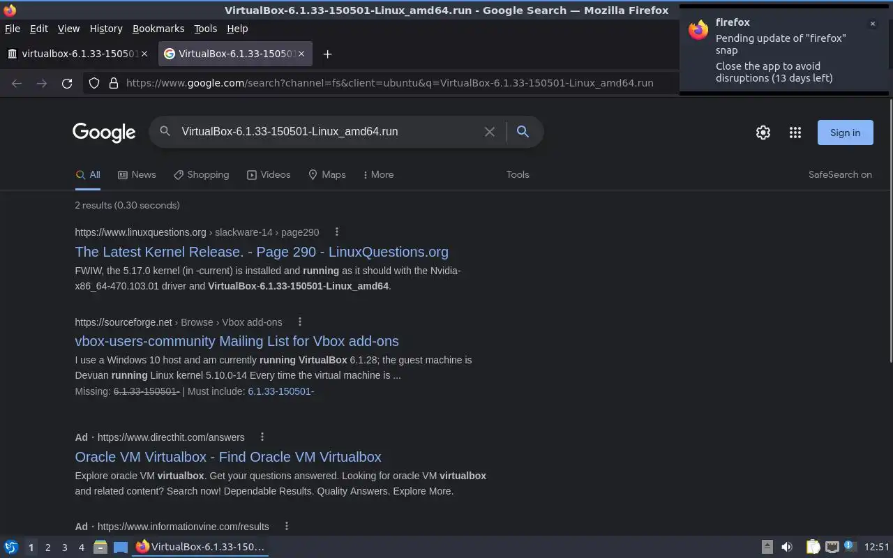The width and height of the screenshot is (893, 558).
Task: Click the page vertical scrollbar
Action: pyautogui.click(x=890, y=230)
